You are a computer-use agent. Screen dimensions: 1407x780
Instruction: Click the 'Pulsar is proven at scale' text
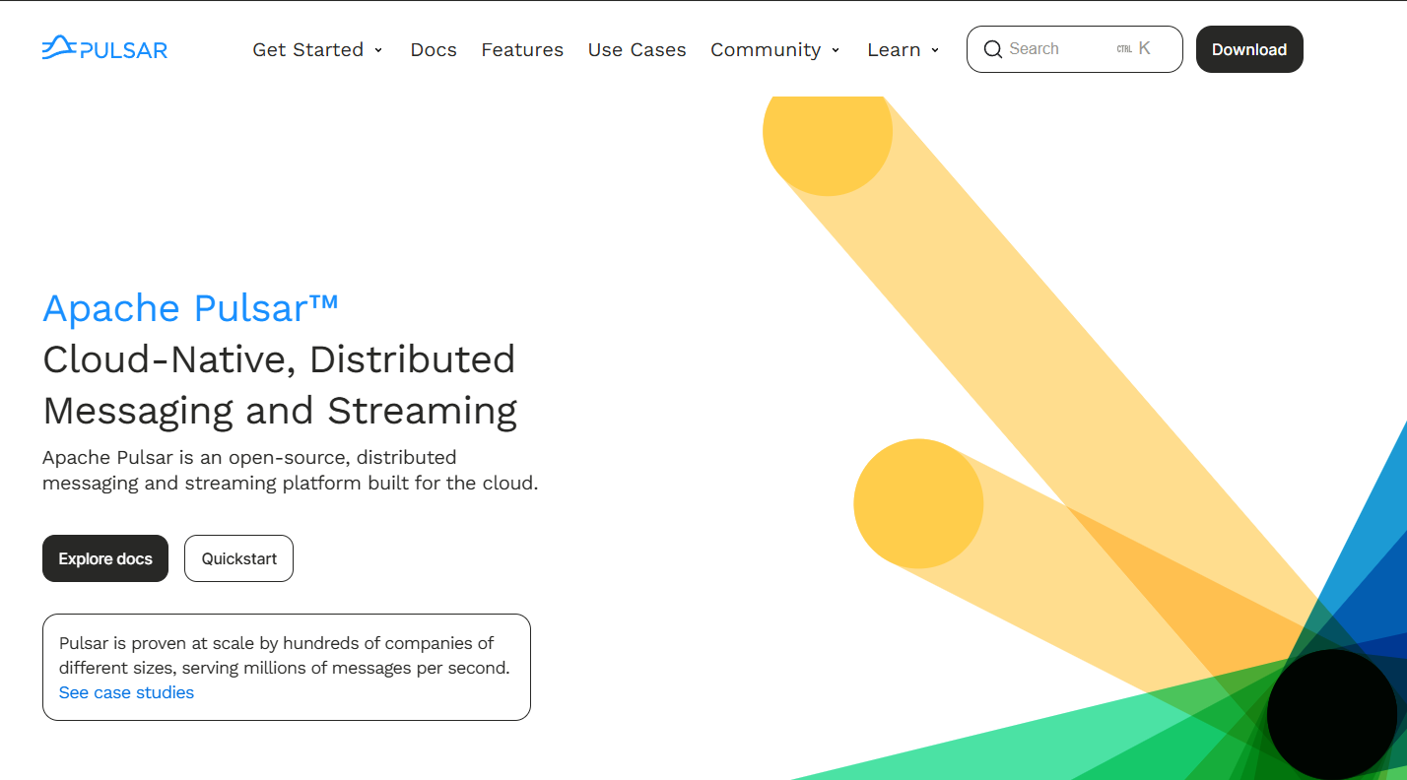(x=285, y=655)
